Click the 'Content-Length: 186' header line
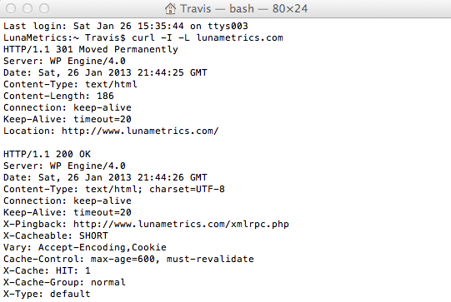The width and height of the screenshot is (451, 302). 58,96
